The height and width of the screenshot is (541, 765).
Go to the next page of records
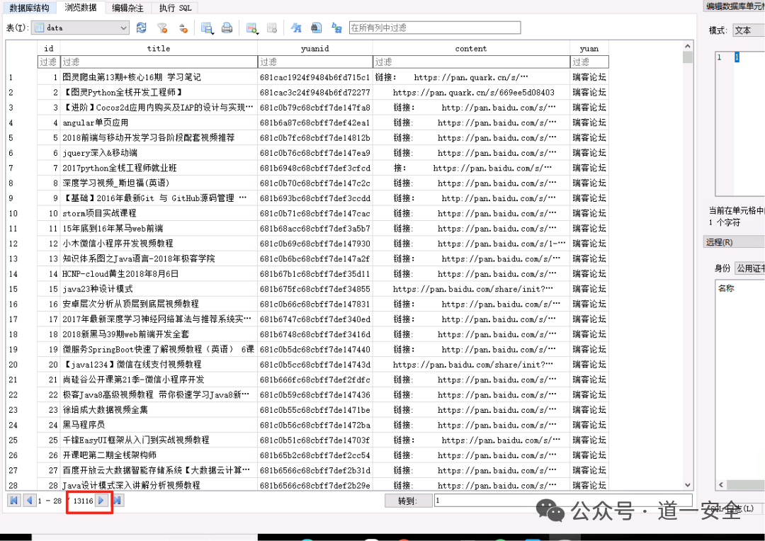pos(101,501)
